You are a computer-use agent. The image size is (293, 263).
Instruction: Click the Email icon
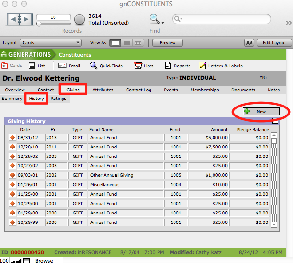[62, 66]
